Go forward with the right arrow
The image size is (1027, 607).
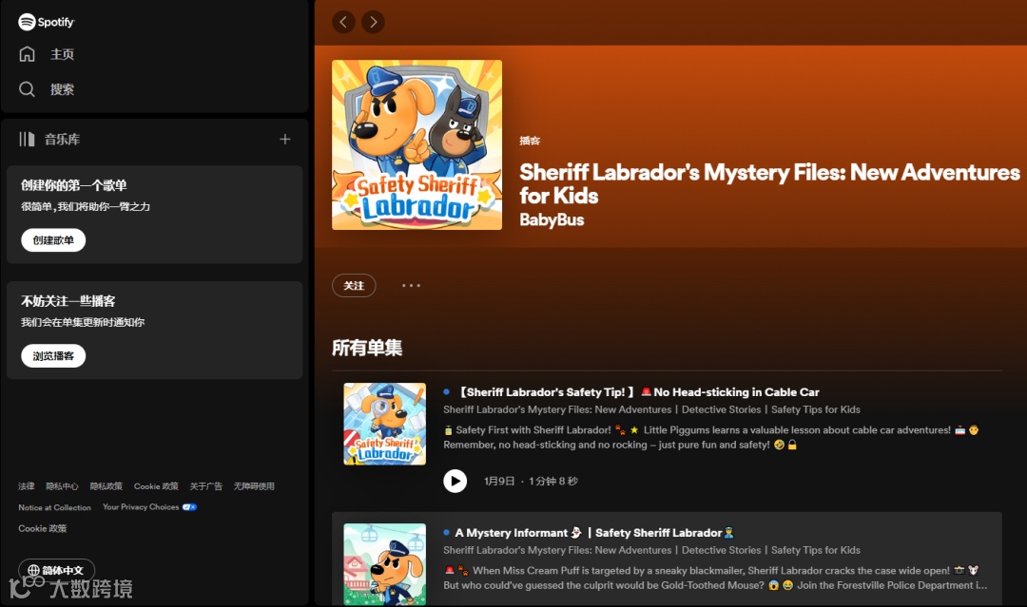(x=374, y=22)
